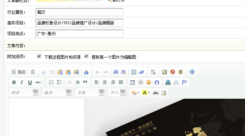Click the Select All icon
Image resolution: width=245 pixels, height=136 pixels.
[133, 72]
